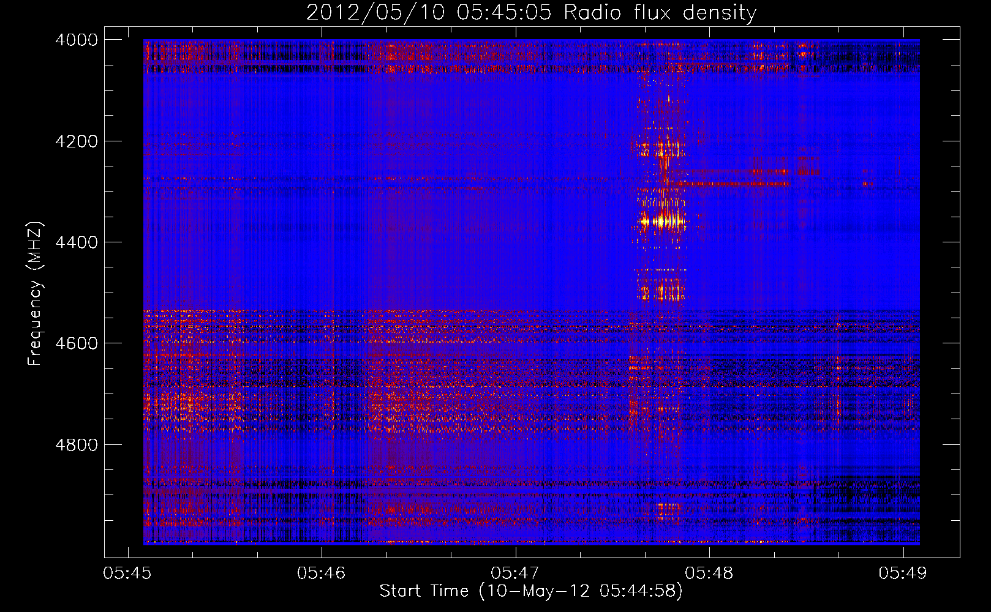This screenshot has height=612, width=991.
Task: Click the 4400 frequency axis label
Action: 77,242
